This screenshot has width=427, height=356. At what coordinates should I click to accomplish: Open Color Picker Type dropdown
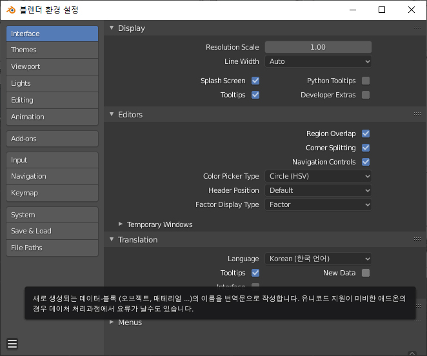[318, 176]
